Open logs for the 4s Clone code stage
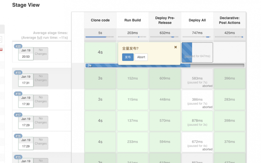 100,52
